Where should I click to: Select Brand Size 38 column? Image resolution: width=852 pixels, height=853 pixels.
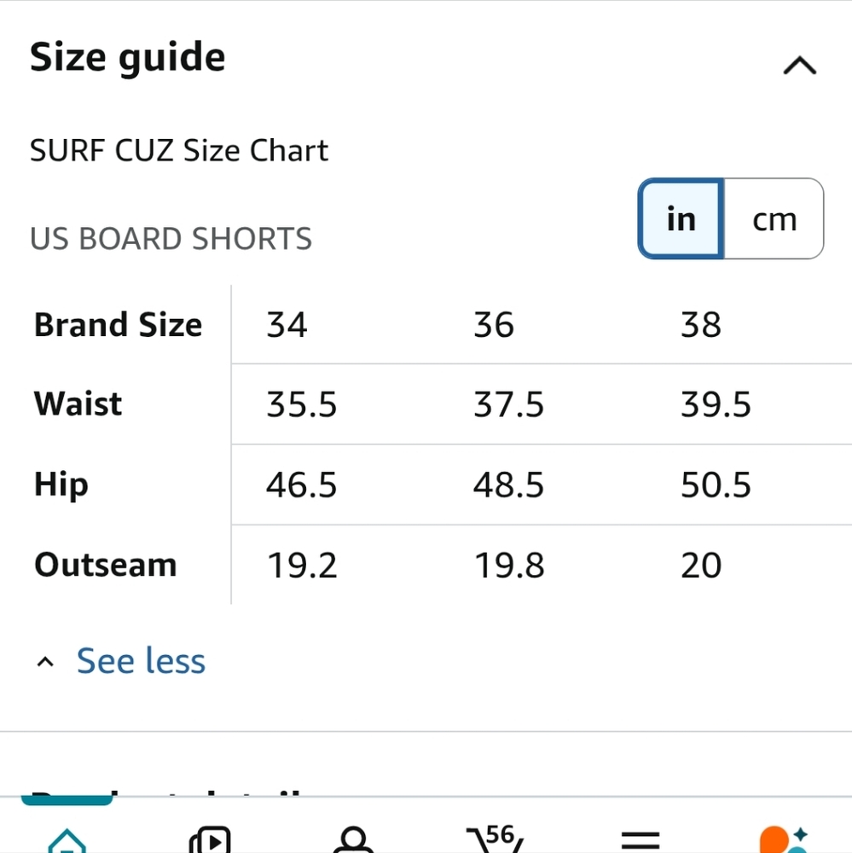point(701,324)
